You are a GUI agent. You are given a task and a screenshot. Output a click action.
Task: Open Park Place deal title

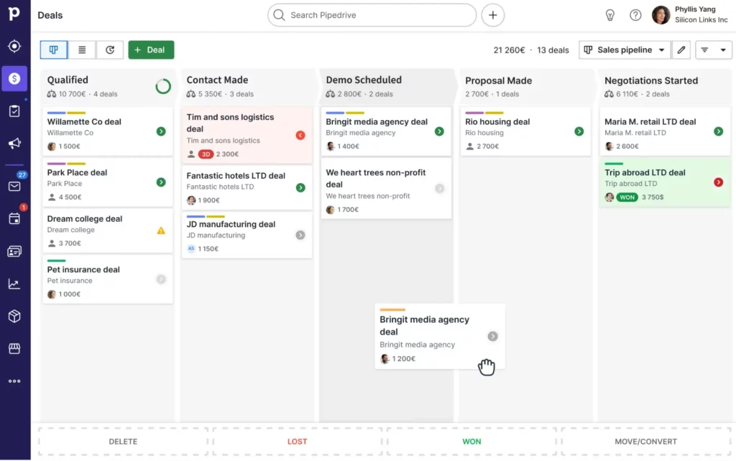point(77,172)
